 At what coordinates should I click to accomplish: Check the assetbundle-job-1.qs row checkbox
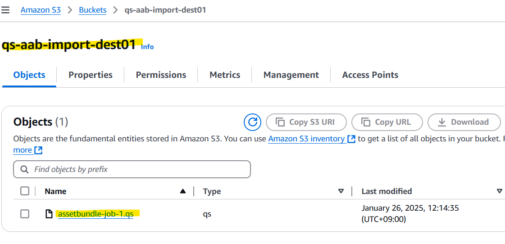(25, 214)
